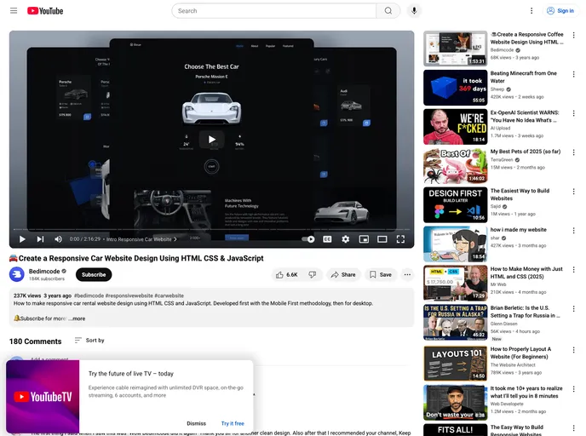Seek on the video progress bar
The image size is (586, 436).
pos(211,229)
